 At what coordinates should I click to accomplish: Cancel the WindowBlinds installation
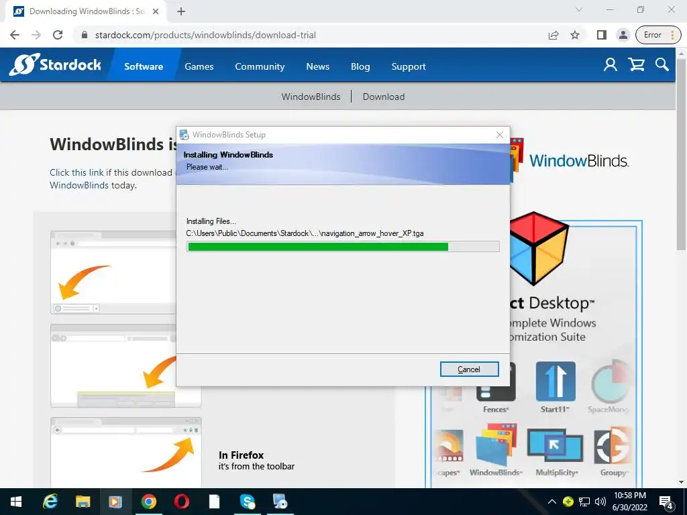469,369
